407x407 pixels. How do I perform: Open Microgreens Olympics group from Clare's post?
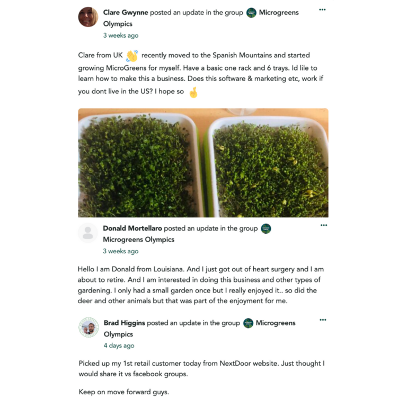coord(279,13)
